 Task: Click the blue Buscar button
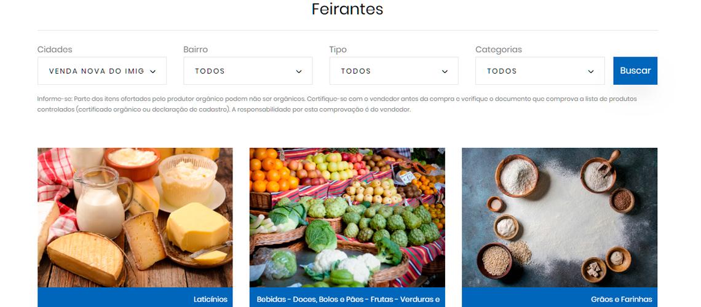[635, 71]
